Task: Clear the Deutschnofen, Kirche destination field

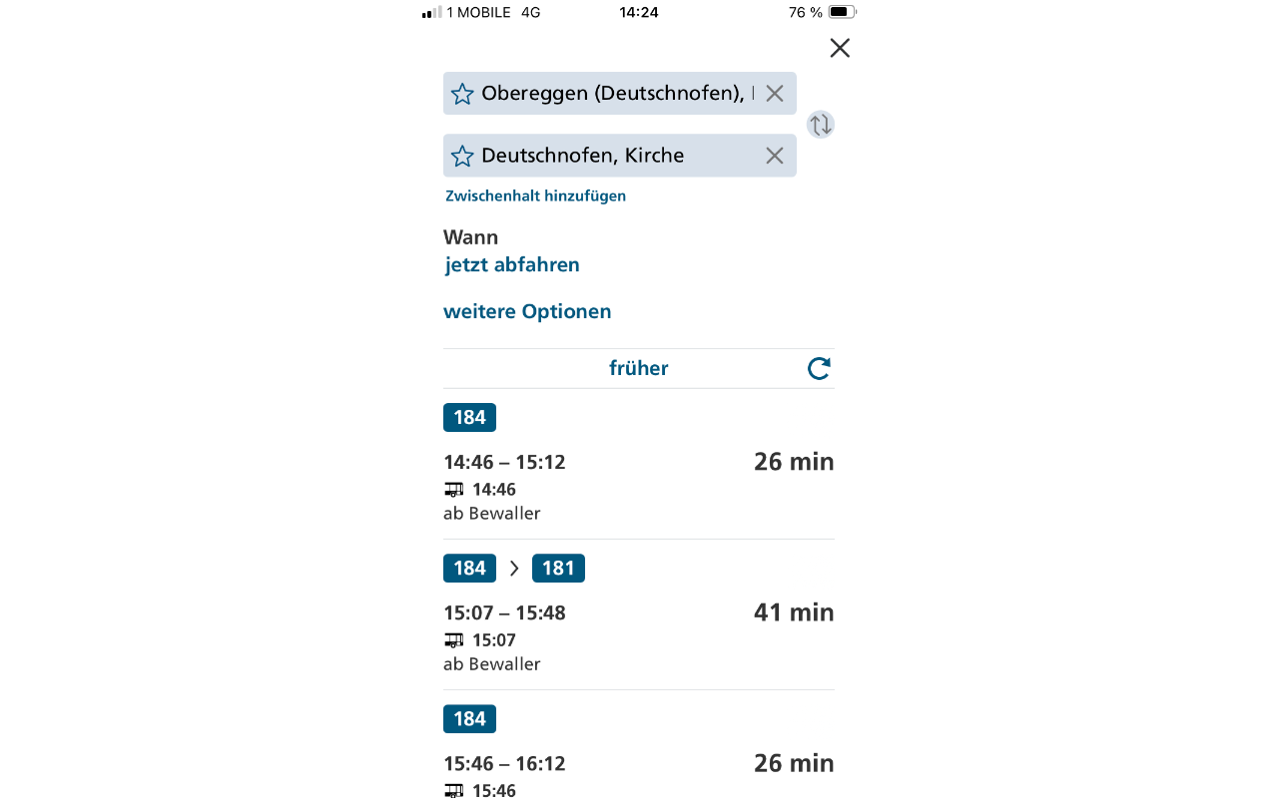Action: tap(774, 156)
